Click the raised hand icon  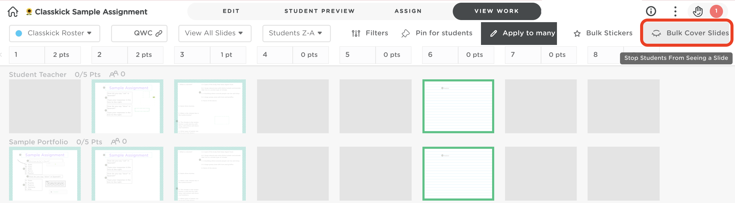pos(698,11)
